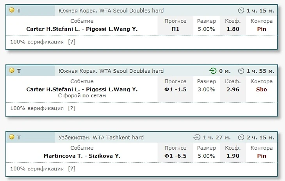Viewport: 285px width, 181px height.
Task: Click yellow ball icon on the Sbo card
Action: click(12, 71)
